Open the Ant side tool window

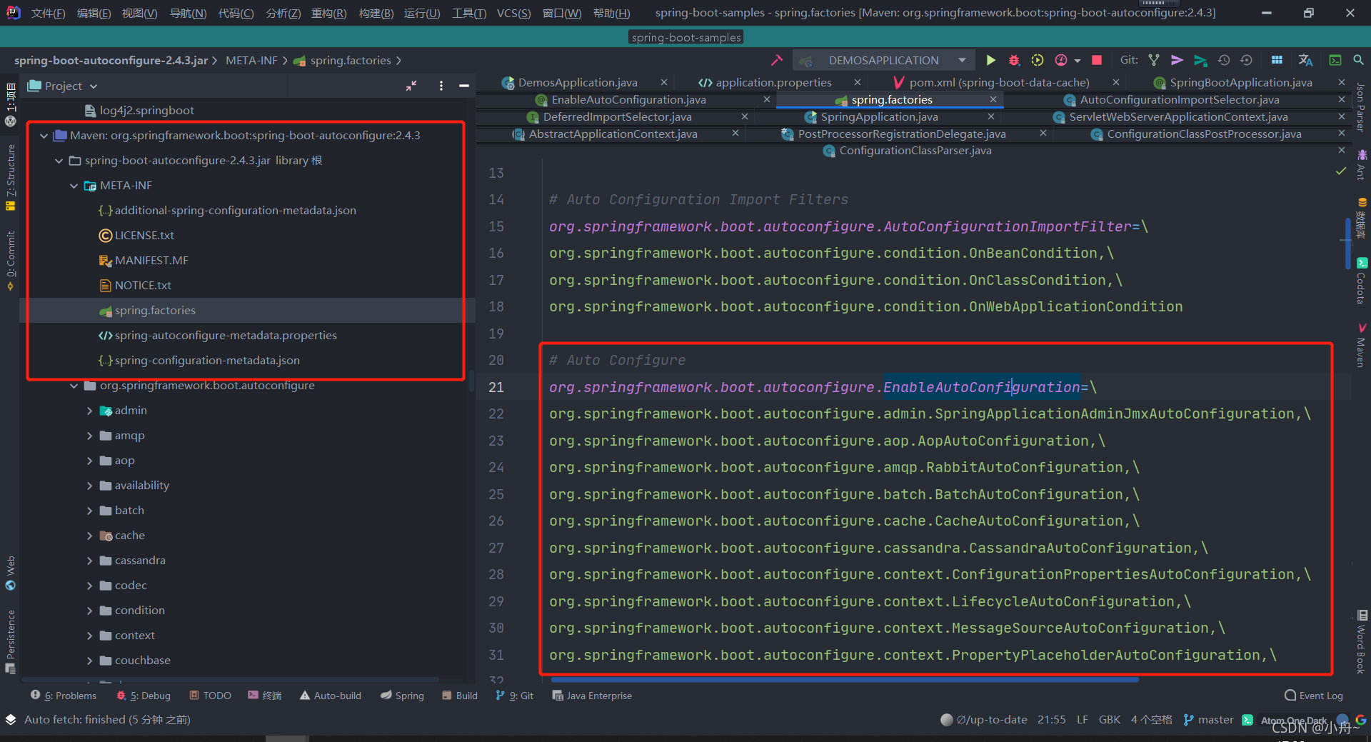click(x=1362, y=164)
